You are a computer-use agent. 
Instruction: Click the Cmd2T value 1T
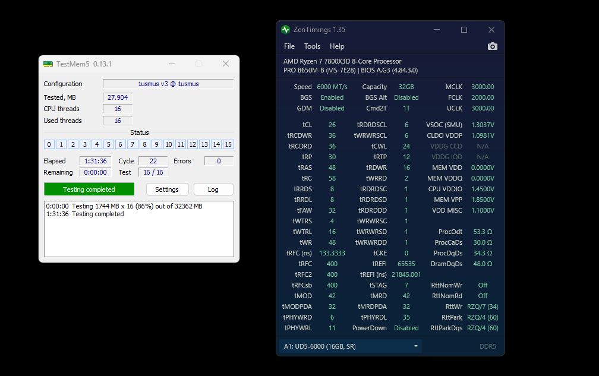(406, 108)
